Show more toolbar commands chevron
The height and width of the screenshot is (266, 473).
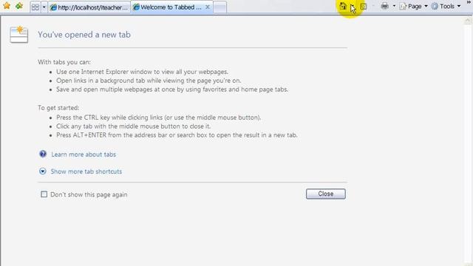click(469, 3)
